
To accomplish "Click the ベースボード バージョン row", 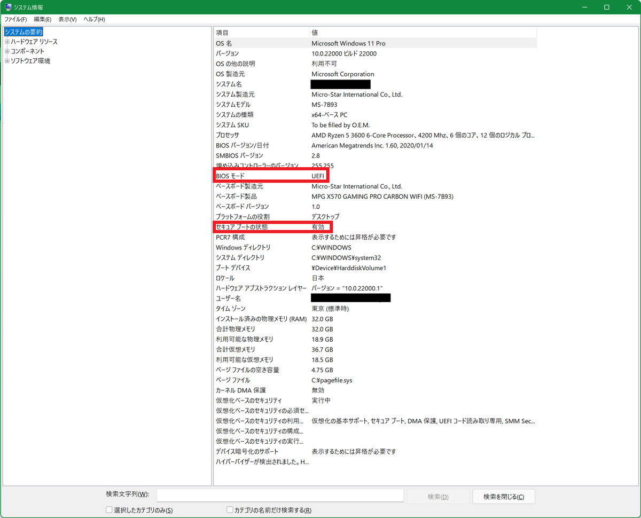I will tap(375, 207).
